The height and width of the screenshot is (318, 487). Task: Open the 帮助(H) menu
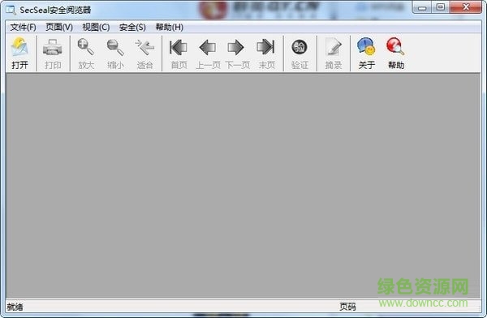coord(170,28)
